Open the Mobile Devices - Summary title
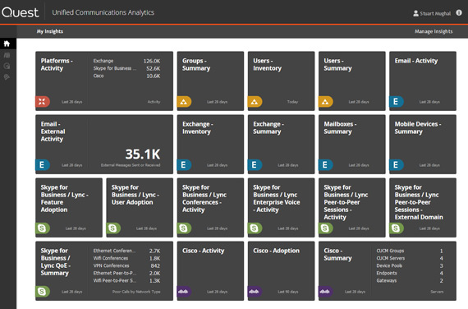468x309 pixels. tap(418, 127)
